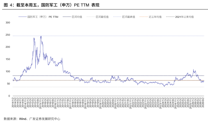
Task: Click x-axis date label 2024/11/2
Action: point(175,103)
